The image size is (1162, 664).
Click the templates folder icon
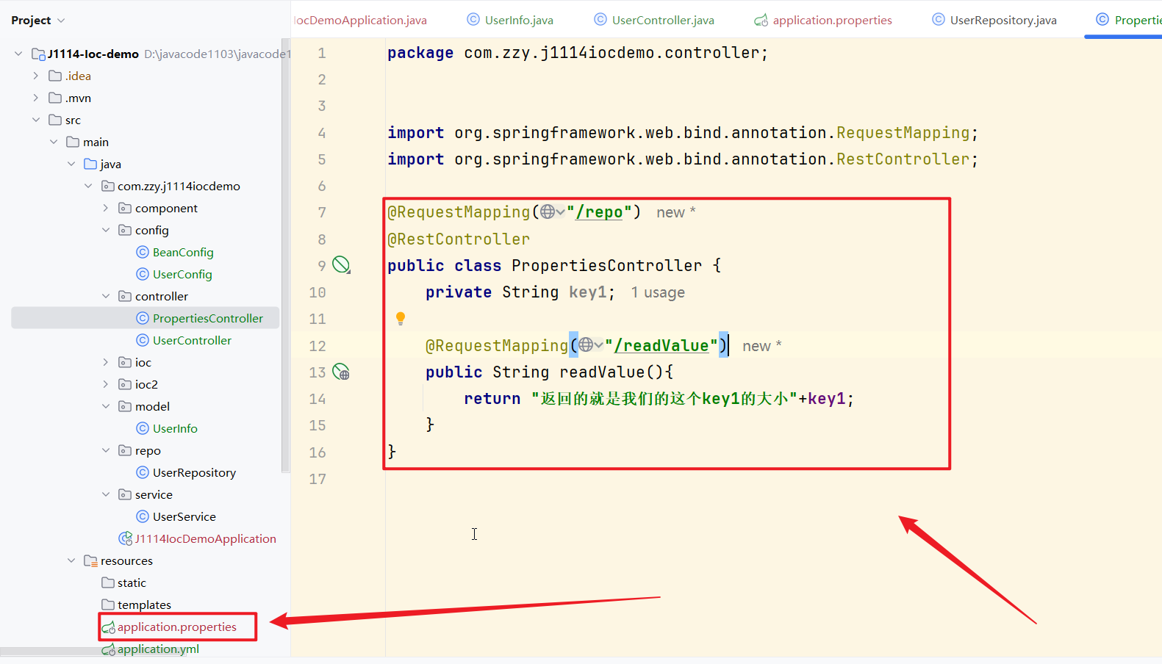[108, 605]
